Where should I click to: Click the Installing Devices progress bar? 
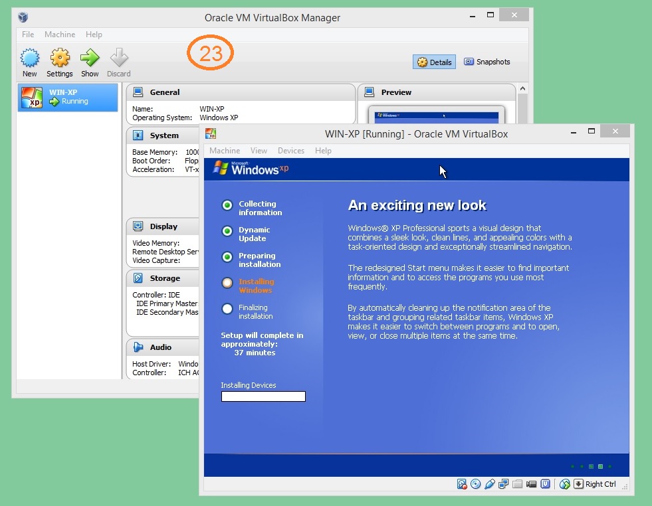tap(263, 396)
